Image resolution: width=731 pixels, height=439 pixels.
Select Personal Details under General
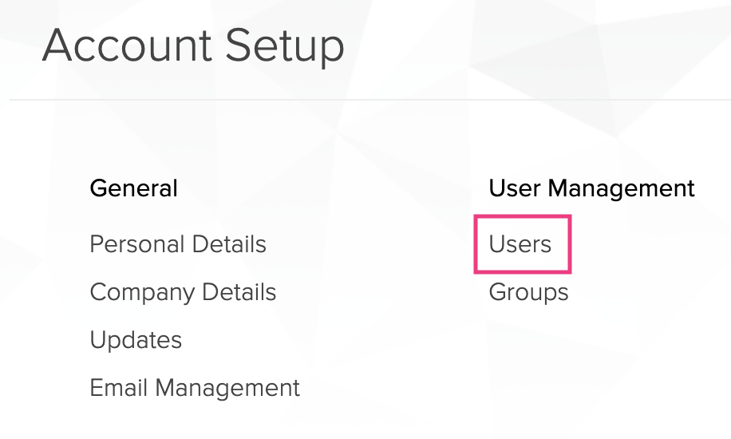(x=178, y=244)
